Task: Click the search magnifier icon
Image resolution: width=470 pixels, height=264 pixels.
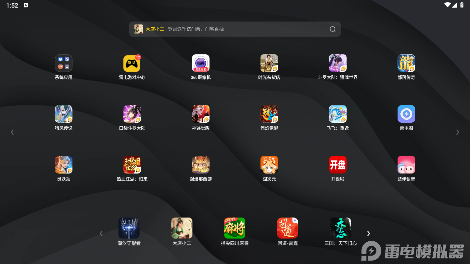Action: [332, 29]
